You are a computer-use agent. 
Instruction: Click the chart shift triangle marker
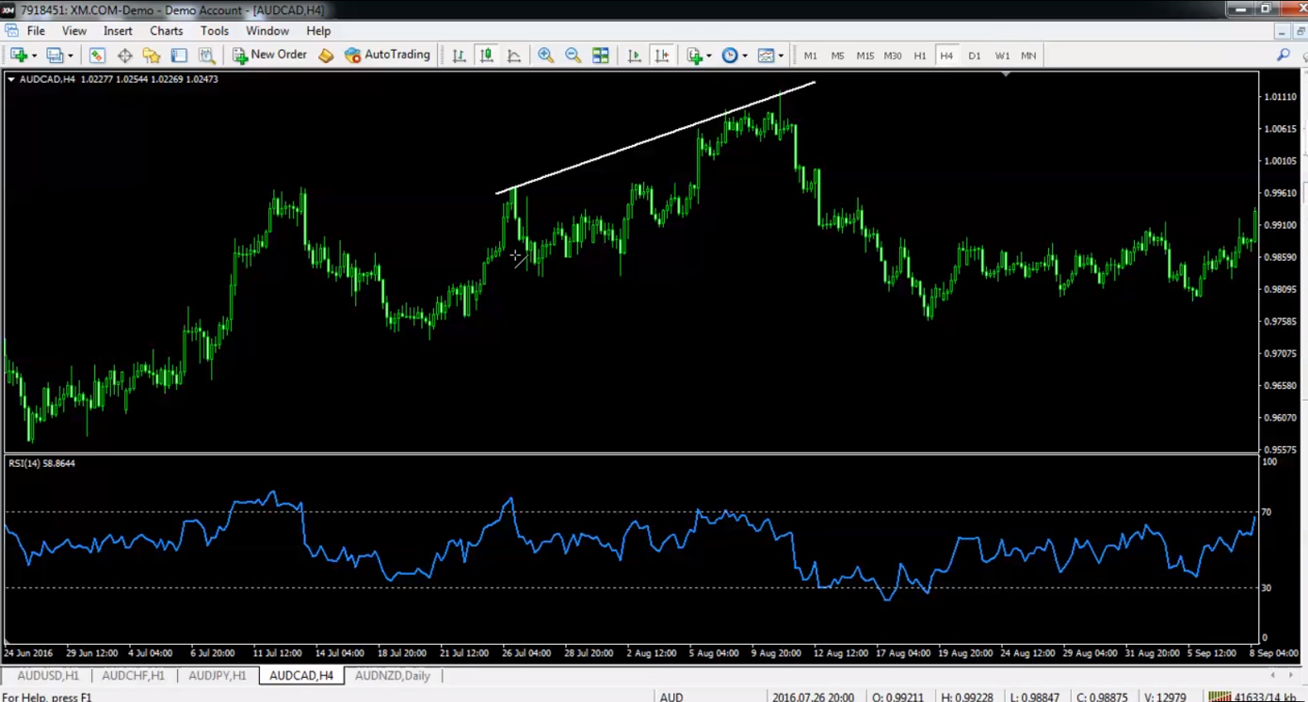(1006, 75)
